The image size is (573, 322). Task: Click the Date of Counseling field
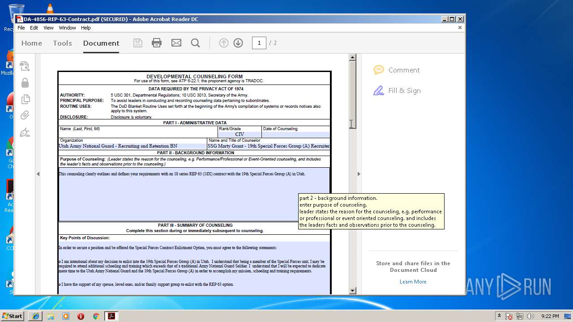296,134
